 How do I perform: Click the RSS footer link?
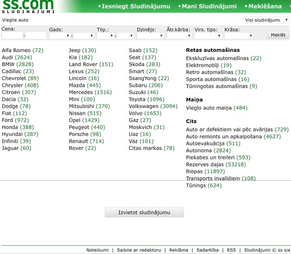(x=231, y=250)
